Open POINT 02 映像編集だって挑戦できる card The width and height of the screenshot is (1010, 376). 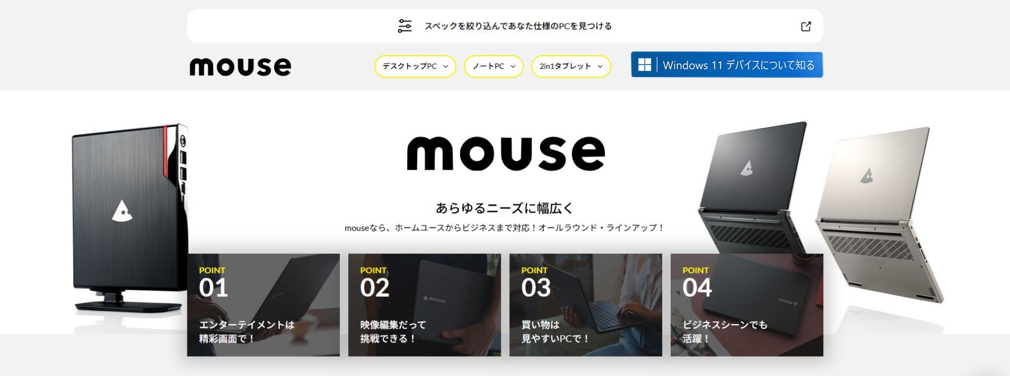425,305
